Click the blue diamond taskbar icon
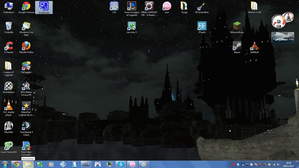 (x=63, y=164)
